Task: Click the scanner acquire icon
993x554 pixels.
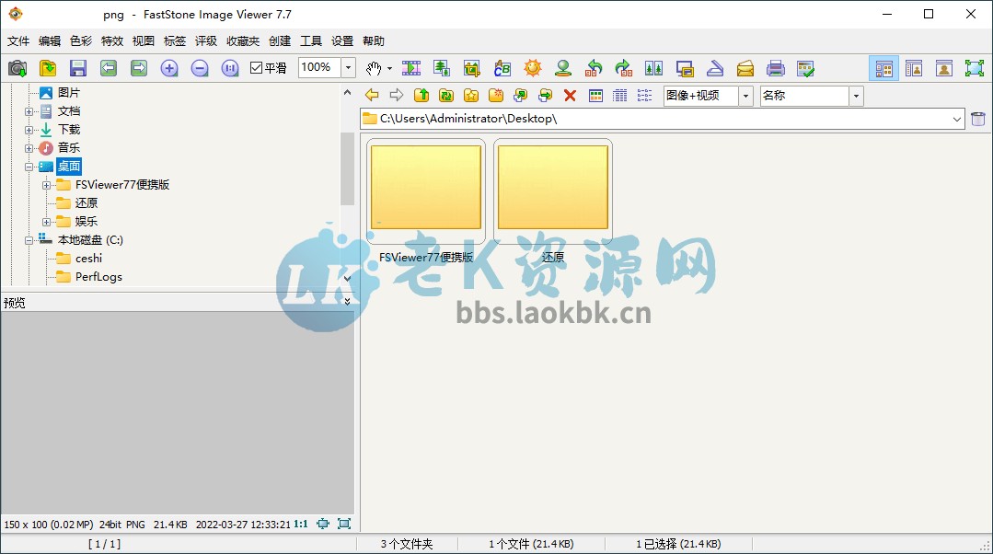Action: pos(715,68)
